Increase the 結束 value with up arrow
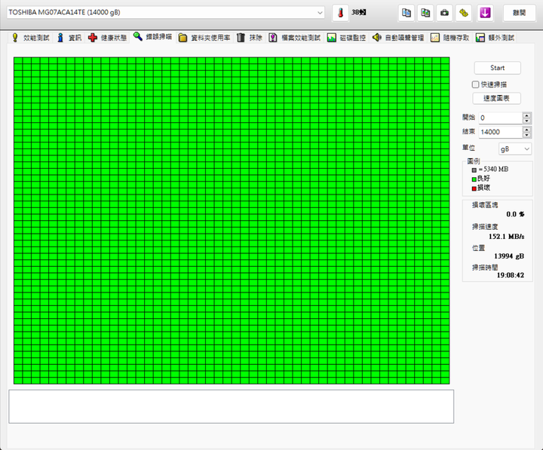Image resolution: width=543 pixels, height=450 pixels. point(526,129)
